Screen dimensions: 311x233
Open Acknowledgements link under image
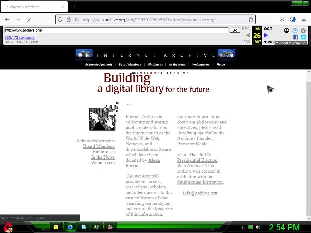click(x=95, y=141)
